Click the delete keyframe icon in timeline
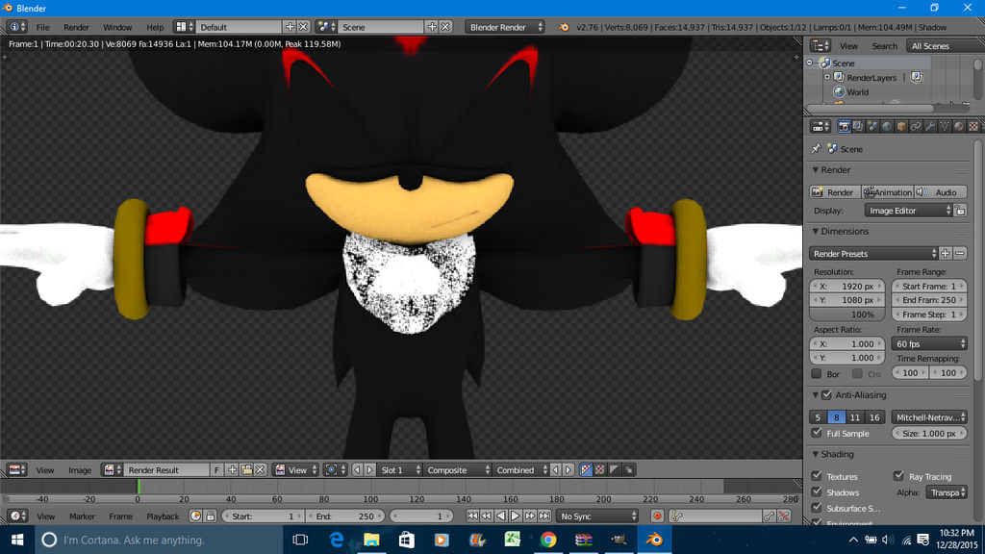 784,516
